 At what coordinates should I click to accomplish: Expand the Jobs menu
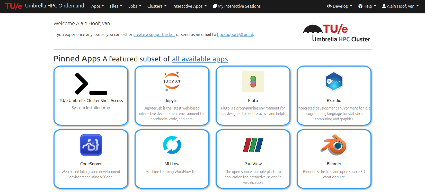tap(135, 6)
